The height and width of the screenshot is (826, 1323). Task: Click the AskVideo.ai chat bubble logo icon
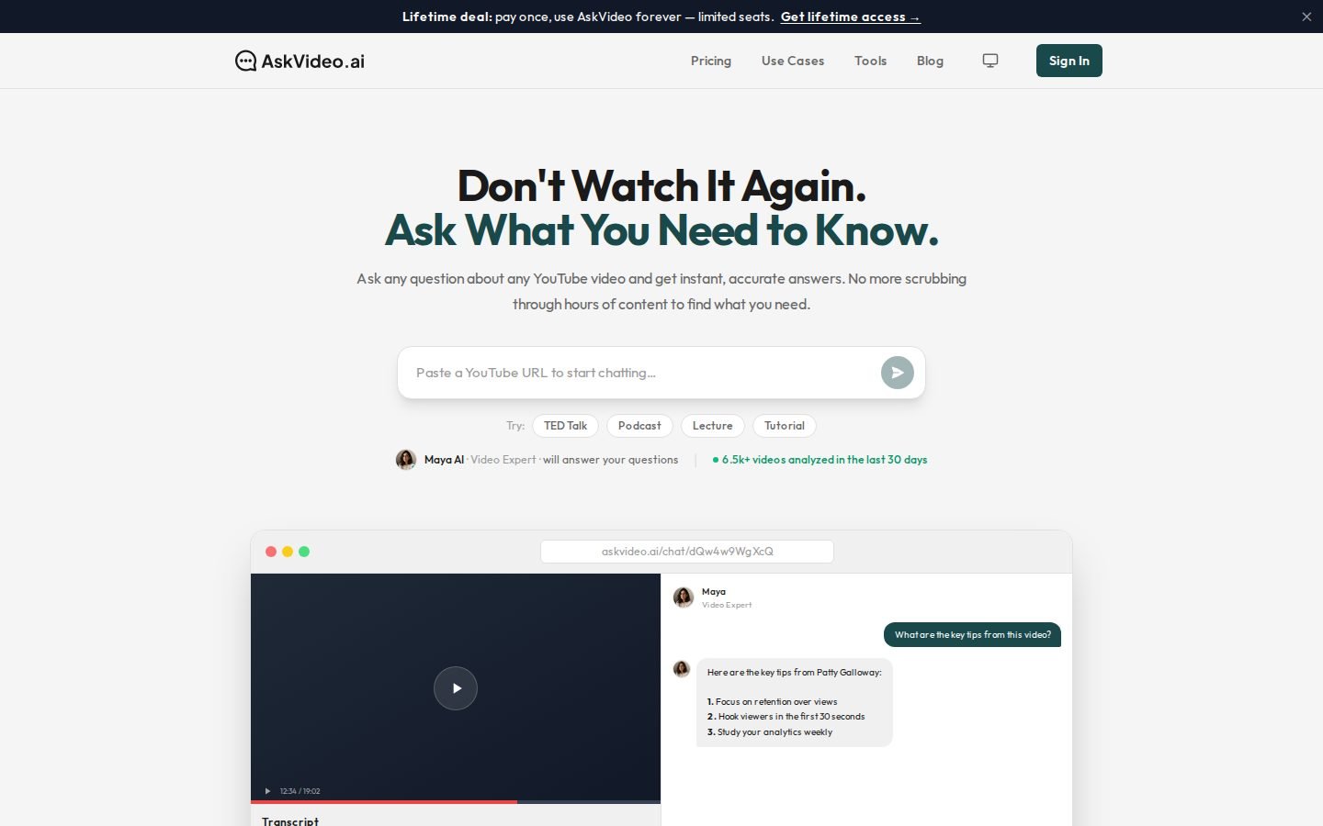(245, 61)
